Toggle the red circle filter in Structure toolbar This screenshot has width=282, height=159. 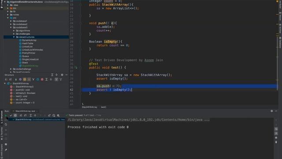pos(42,79)
